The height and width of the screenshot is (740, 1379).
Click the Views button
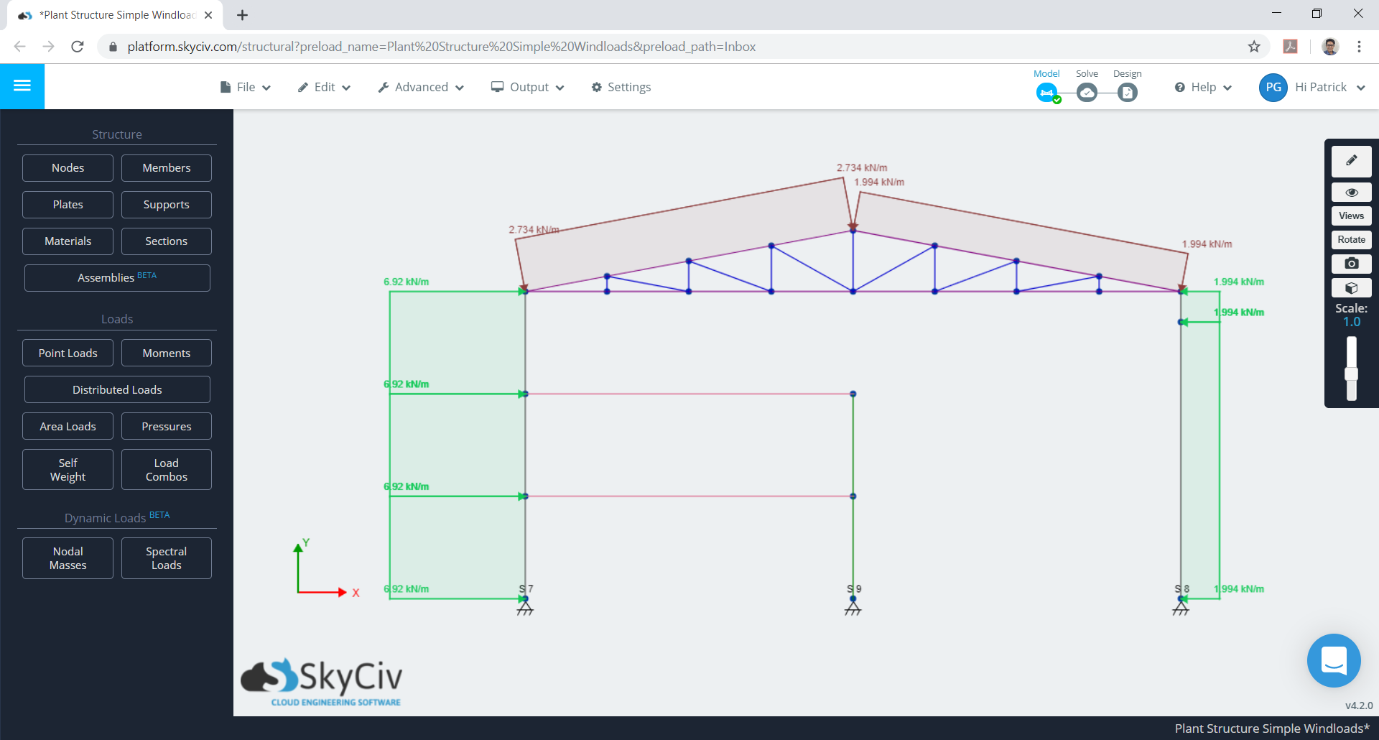[x=1351, y=216]
